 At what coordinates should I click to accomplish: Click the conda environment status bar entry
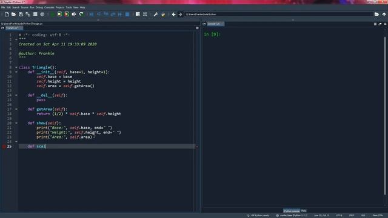tap(292, 216)
